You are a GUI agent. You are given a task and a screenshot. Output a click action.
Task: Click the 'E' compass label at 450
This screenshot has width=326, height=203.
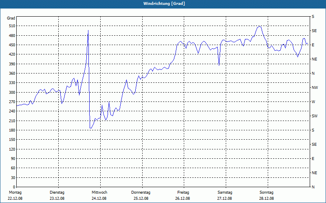tap(313, 45)
